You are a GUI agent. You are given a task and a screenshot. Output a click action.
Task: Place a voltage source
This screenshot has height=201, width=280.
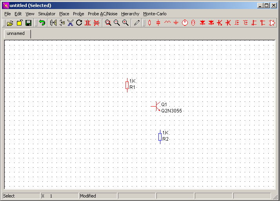coord(185,23)
